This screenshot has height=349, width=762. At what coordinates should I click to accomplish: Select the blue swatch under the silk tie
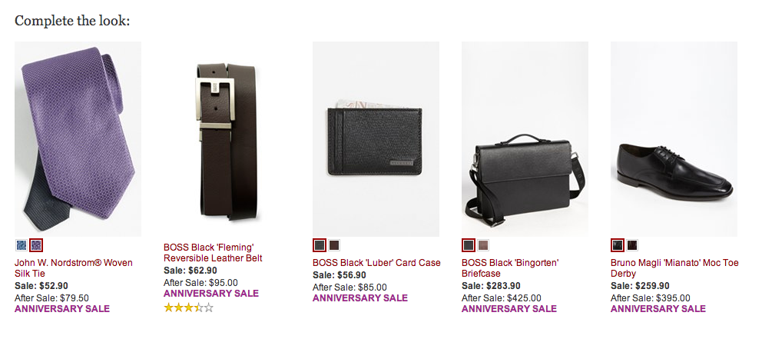[22, 245]
